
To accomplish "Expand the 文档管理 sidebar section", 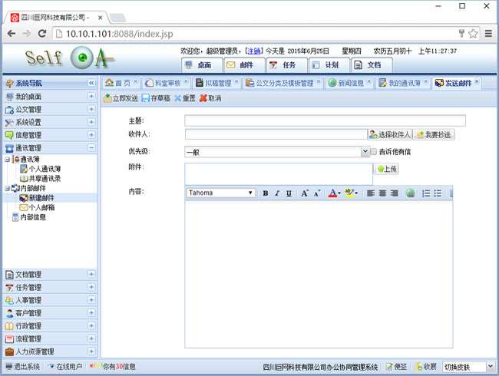I will pyautogui.click(x=91, y=274).
